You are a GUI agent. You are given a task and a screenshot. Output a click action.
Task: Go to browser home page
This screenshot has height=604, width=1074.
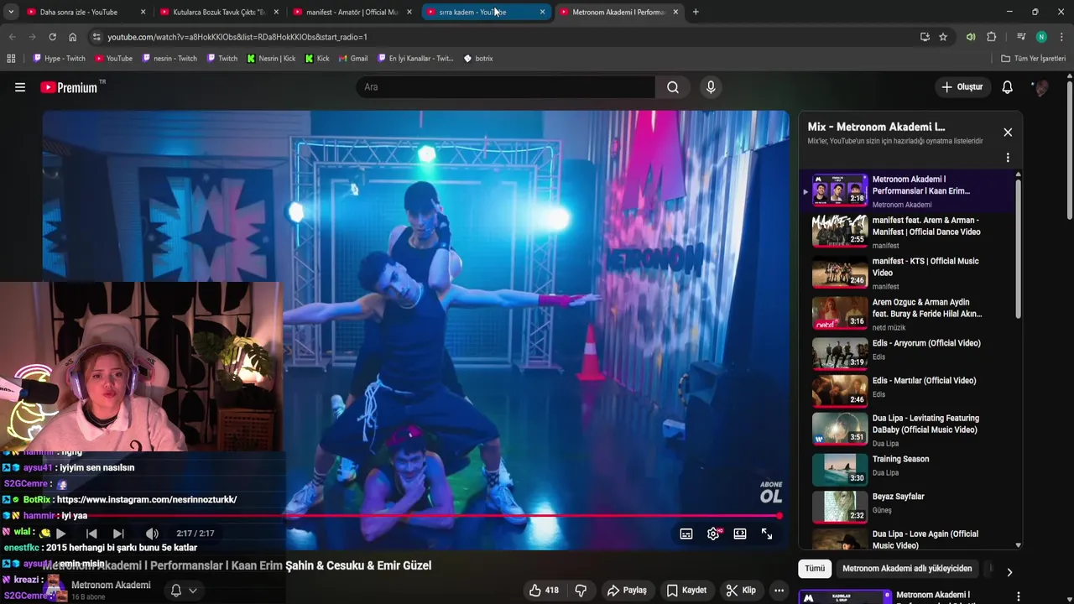click(x=72, y=37)
